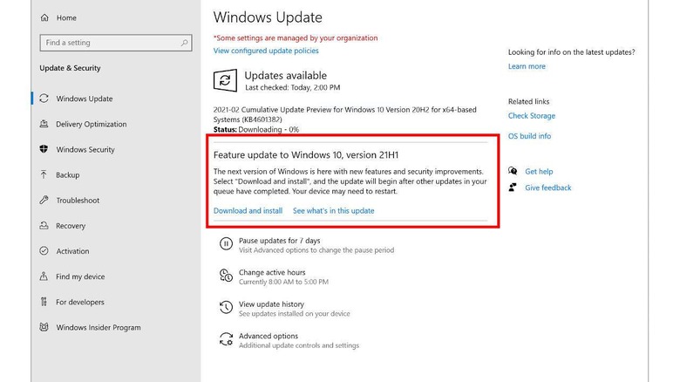
Task: Click the Give feedback link
Action: click(548, 188)
